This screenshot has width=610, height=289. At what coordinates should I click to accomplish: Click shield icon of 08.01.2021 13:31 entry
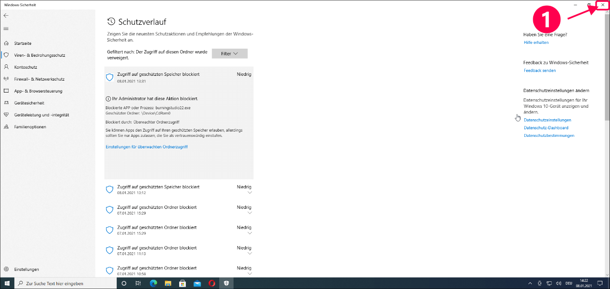[109, 77]
